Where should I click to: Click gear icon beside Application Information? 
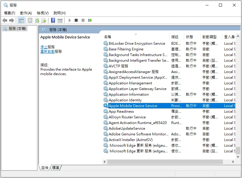click(x=106, y=95)
